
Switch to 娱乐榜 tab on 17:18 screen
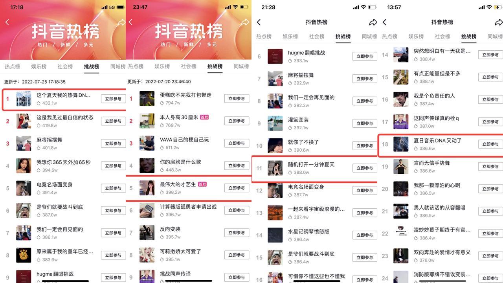(x=39, y=66)
